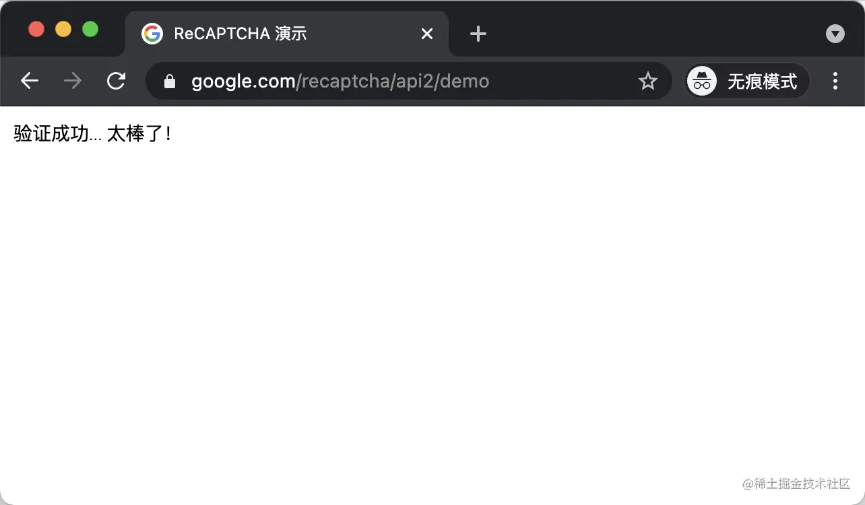Screen dimensions: 865x505
Task: Click the 无痕模式 label
Action: (762, 81)
